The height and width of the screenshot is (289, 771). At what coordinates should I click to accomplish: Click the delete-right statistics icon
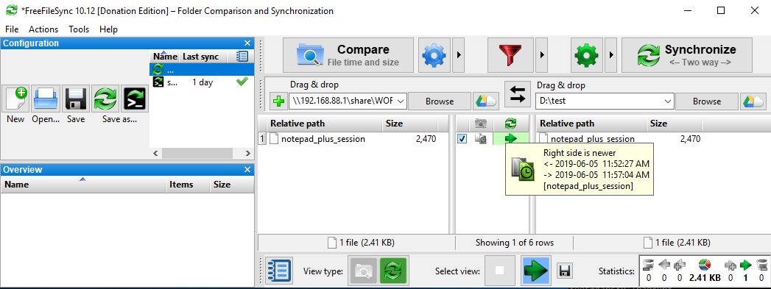click(x=761, y=265)
